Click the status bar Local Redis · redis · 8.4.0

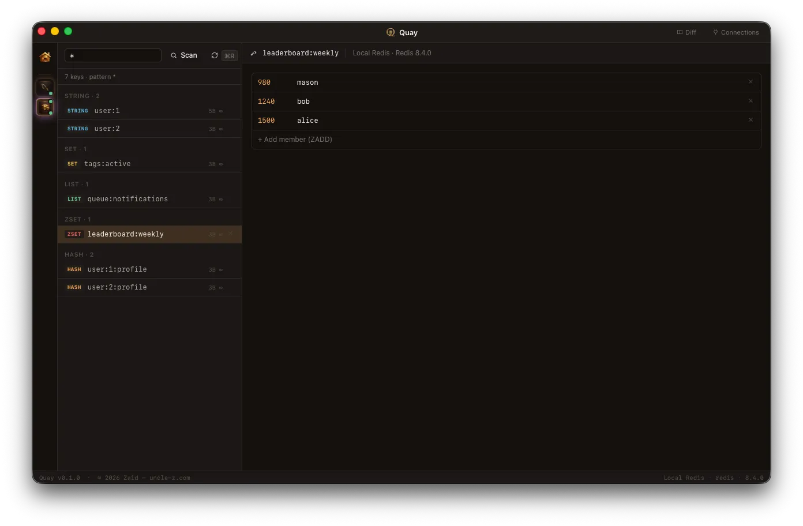coord(714,478)
